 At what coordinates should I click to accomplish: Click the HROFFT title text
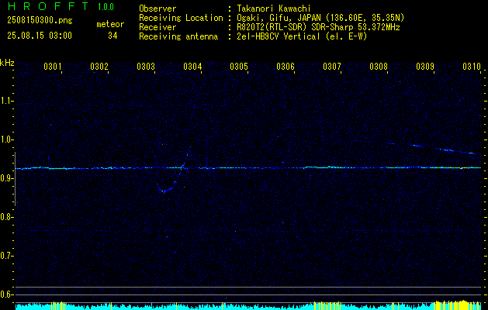[x=48, y=6]
